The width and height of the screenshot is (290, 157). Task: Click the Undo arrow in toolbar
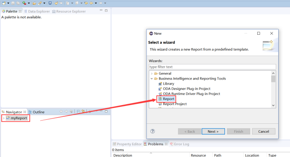[56, 3]
